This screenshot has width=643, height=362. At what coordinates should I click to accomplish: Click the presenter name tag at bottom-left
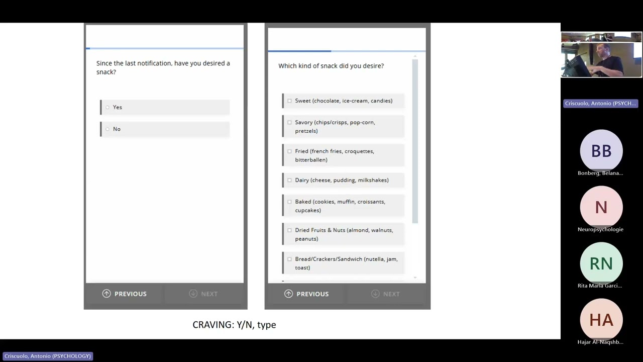48,356
